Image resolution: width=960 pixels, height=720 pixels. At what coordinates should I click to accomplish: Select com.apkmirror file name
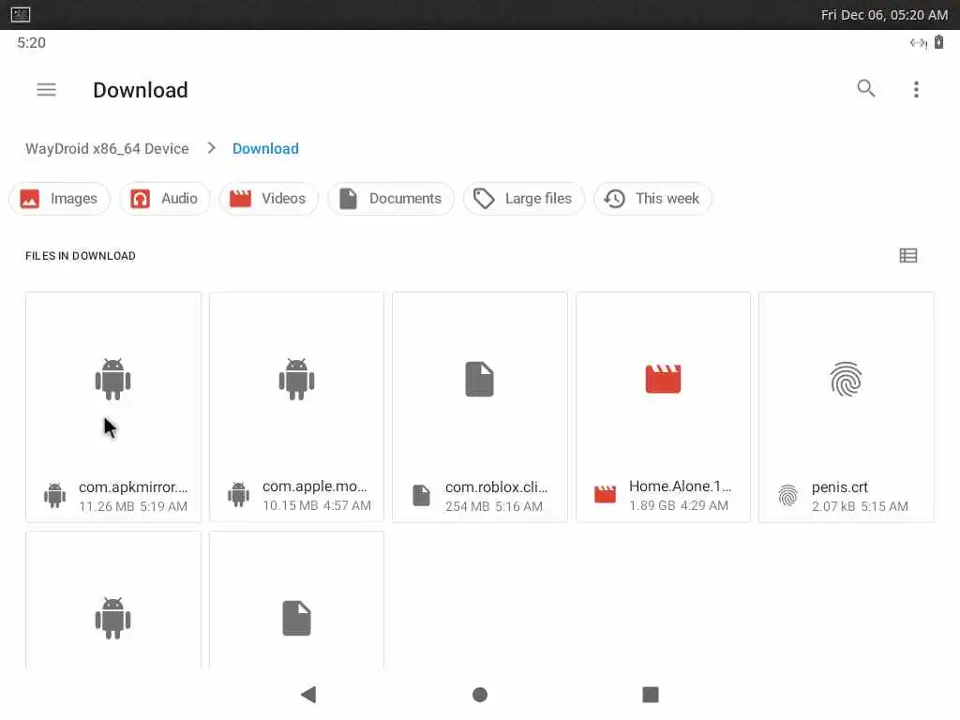click(133, 487)
